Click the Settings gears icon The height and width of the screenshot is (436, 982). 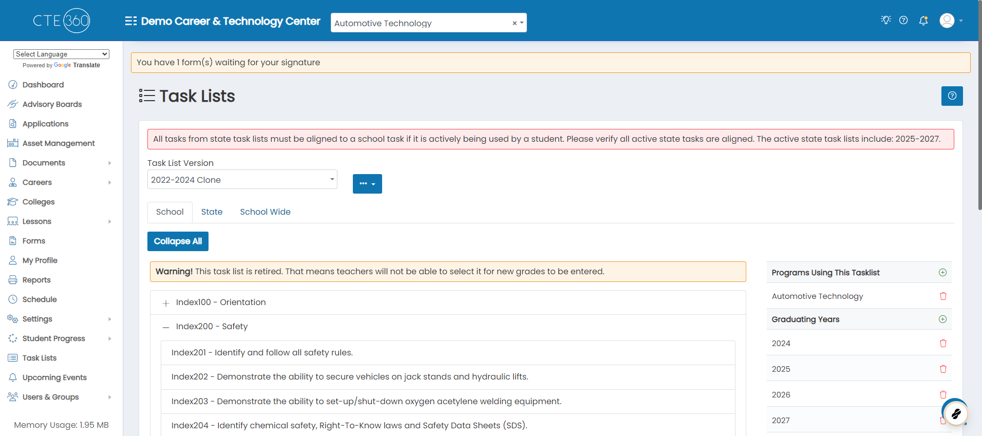pyautogui.click(x=13, y=319)
